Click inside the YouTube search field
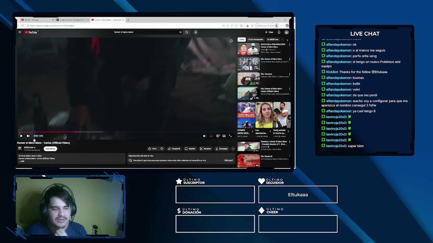Image resolution: width=433 pixels, height=243 pixels. 145,32
